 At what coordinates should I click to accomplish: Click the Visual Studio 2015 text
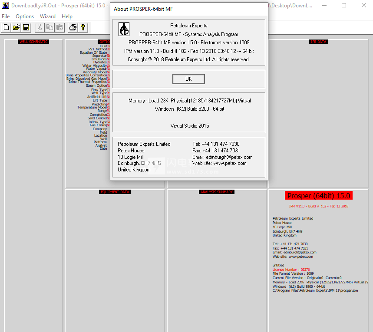(x=190, y=125)
